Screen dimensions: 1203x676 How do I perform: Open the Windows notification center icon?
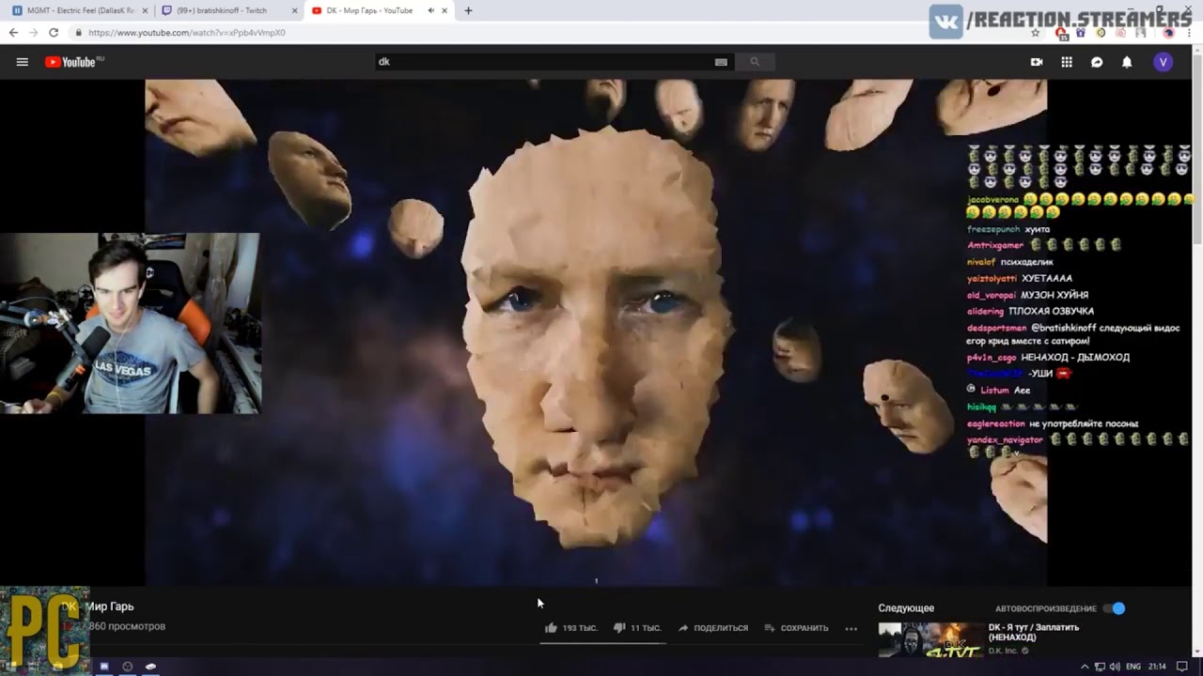coord(1182,667)
